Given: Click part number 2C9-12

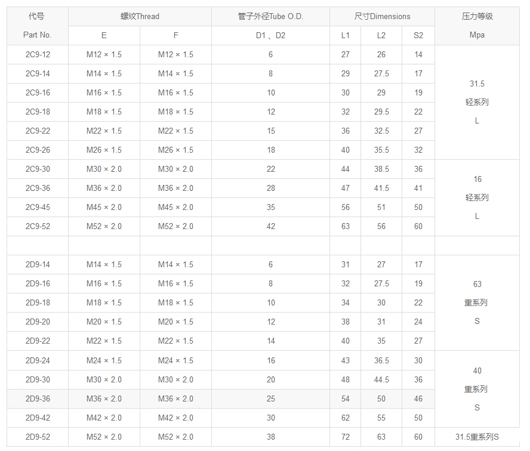Looking at the screenshot, I should click(38, 55).
